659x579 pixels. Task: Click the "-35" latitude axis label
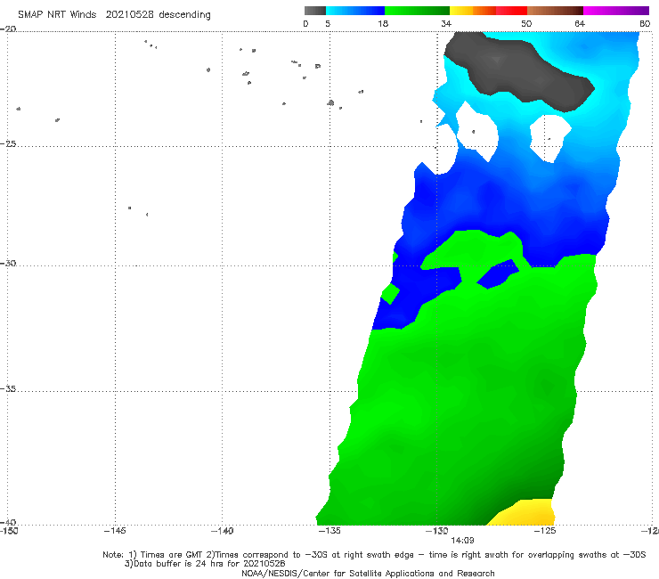tap(8, 389)
